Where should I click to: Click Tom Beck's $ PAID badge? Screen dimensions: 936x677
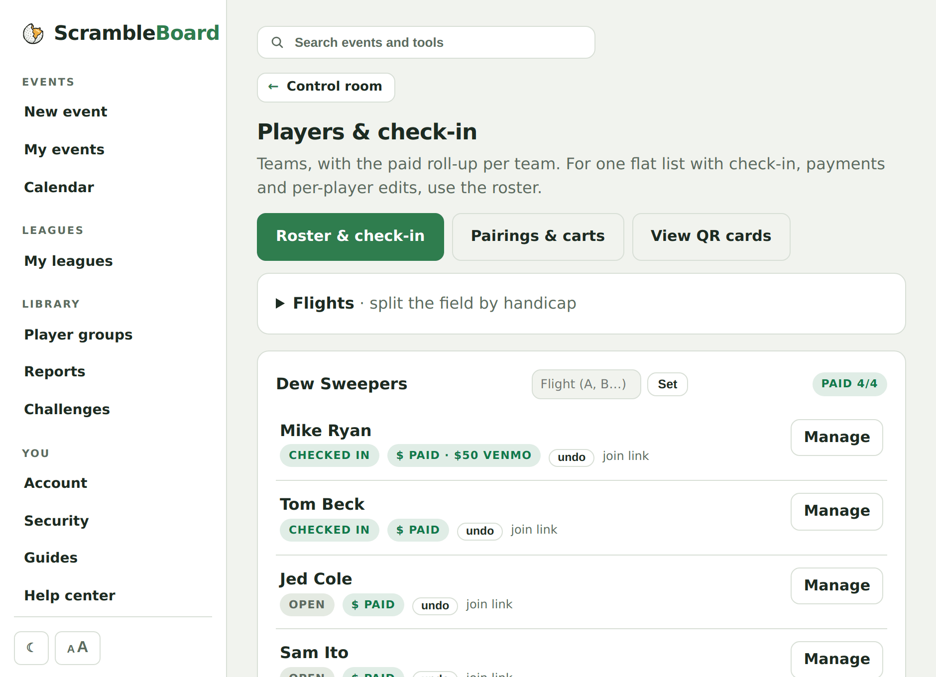pyautogui.click(x=418, y=530)
